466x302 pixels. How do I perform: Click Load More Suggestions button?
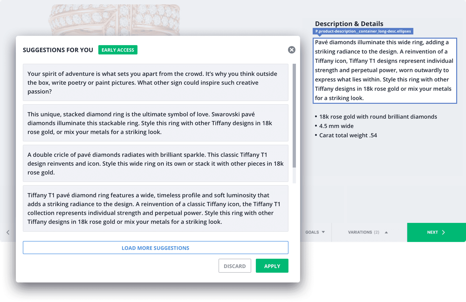click(x=156, y=248)
